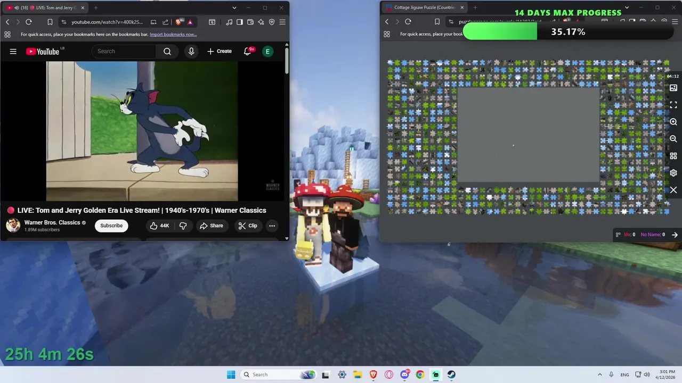Screen dimensions: 682x383
Task: Click the YouTube search input field
Action: (x=124, y=51)
